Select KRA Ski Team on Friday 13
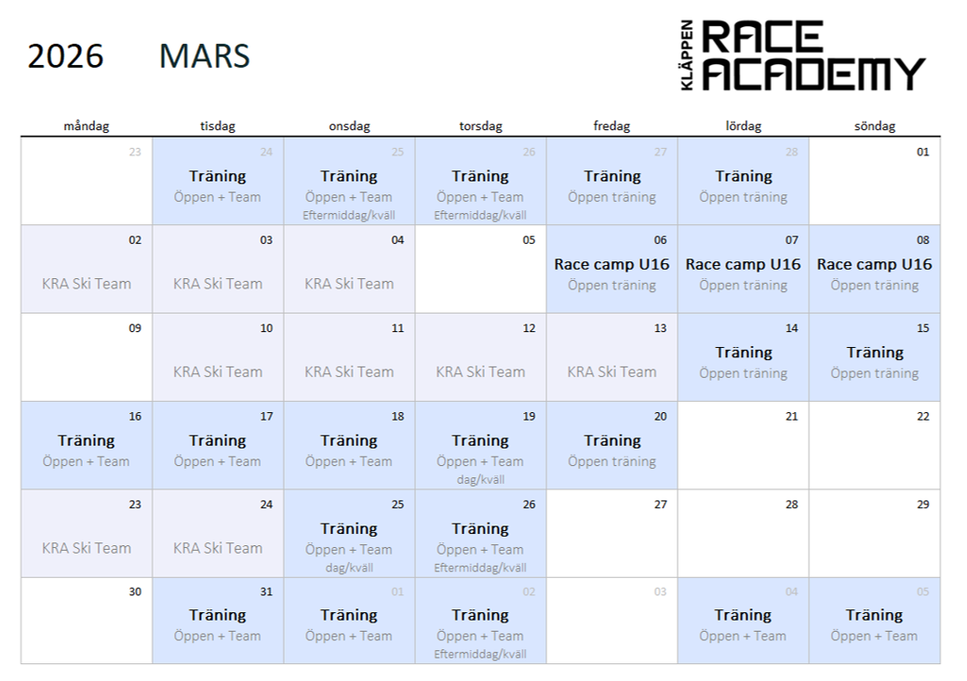 [611, 372]
